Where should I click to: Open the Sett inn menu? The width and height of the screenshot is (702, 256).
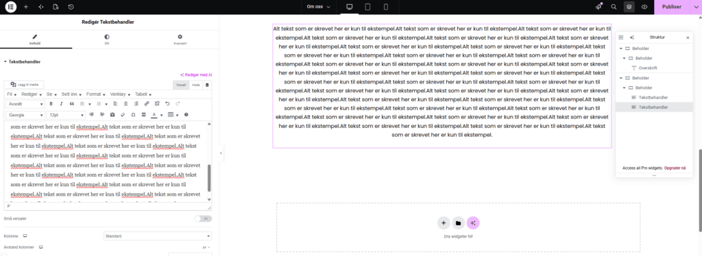tap(71, 94)
